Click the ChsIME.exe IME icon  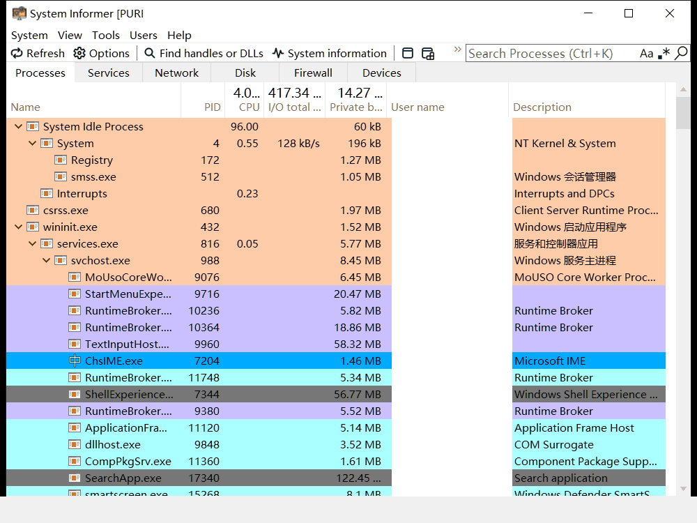point(75,361)
